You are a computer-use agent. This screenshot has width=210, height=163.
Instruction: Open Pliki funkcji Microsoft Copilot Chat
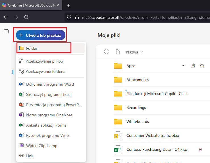pos(157,94)
